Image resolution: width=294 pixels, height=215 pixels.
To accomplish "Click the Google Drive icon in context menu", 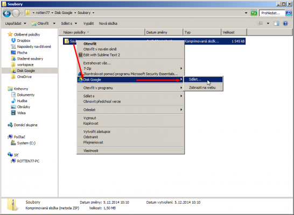I will 80,80.
